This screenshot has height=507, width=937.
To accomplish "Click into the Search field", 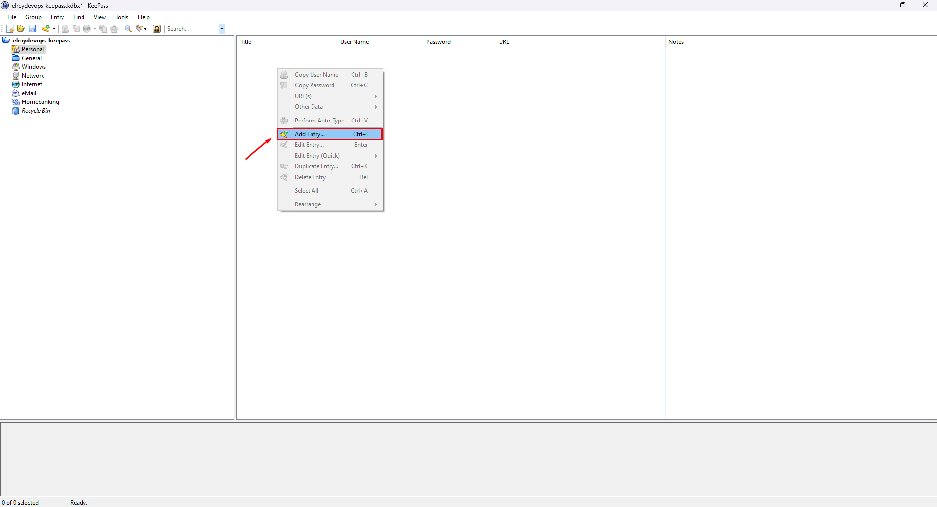I will coord(192,29).
